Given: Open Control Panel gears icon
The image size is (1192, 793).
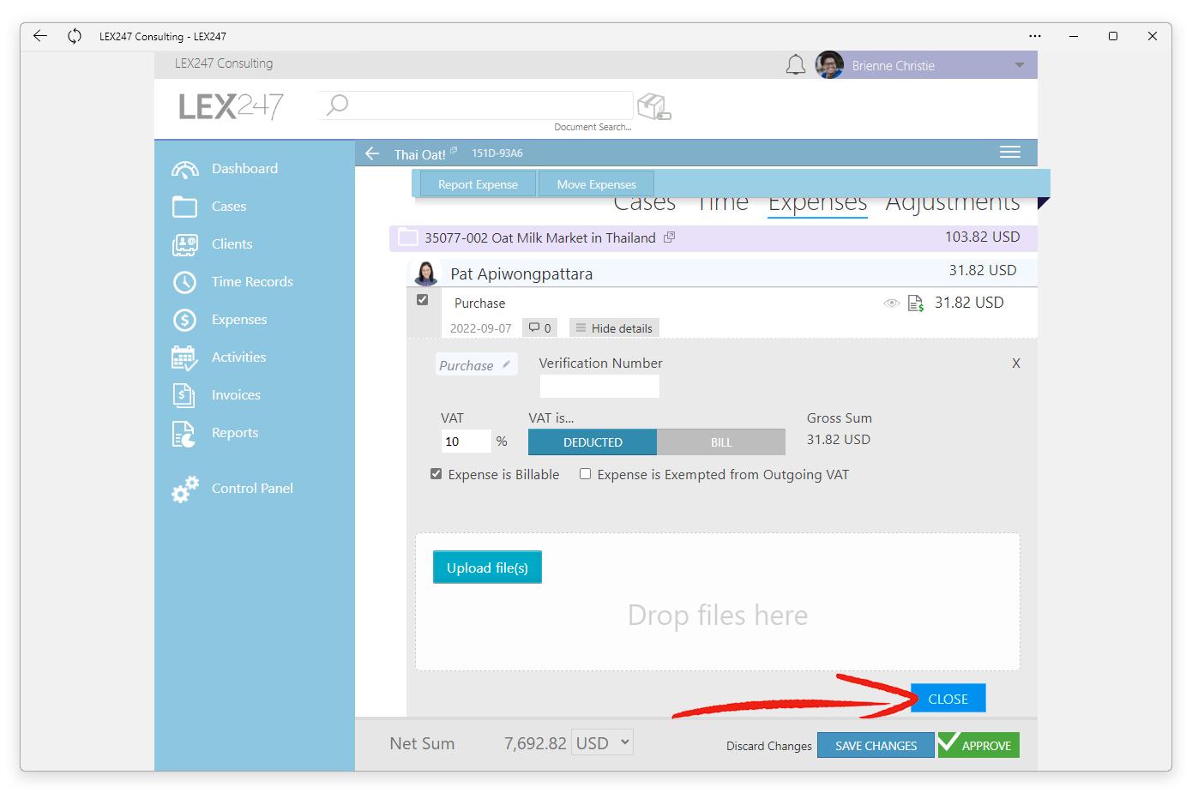Looking at the screenshot, I should pyautogui.click(x=184, y=489).
